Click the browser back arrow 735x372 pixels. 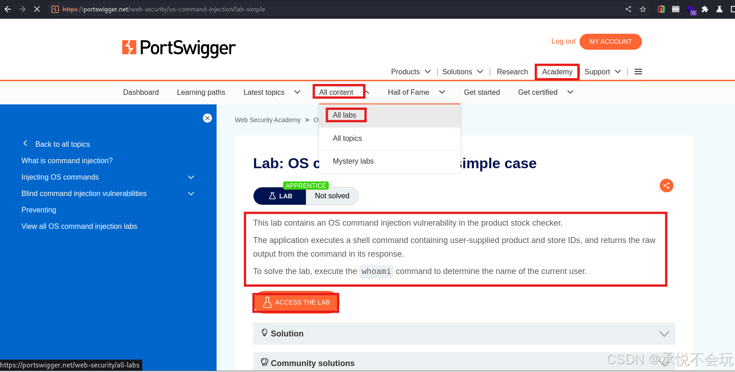tap(8, 9)
